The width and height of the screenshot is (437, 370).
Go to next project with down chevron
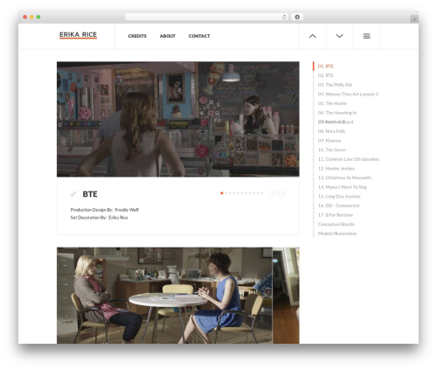[x=339, y=36]
